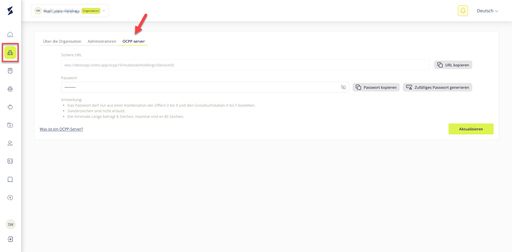
Task: Open the folder download sidebar icon
Action: tap(10, 125)
